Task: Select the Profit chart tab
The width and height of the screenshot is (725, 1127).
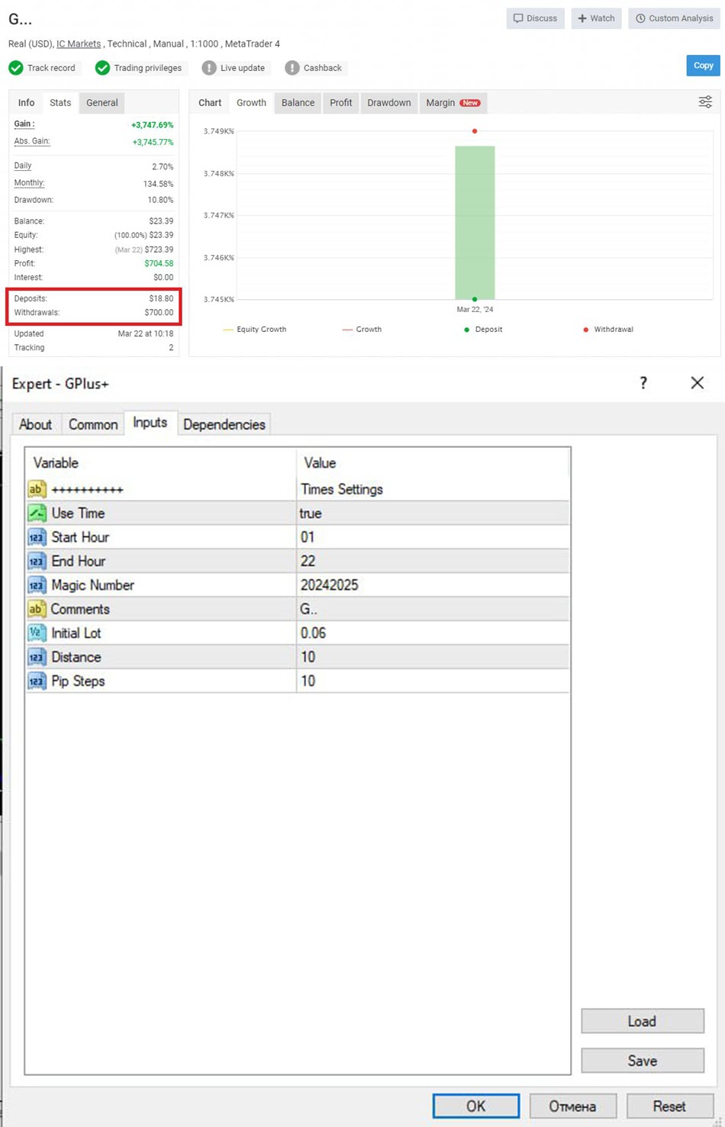Action: pyautogui.click(x=341, y=103)
